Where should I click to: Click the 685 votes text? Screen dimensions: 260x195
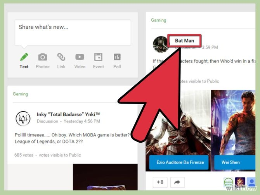point(24,155)
